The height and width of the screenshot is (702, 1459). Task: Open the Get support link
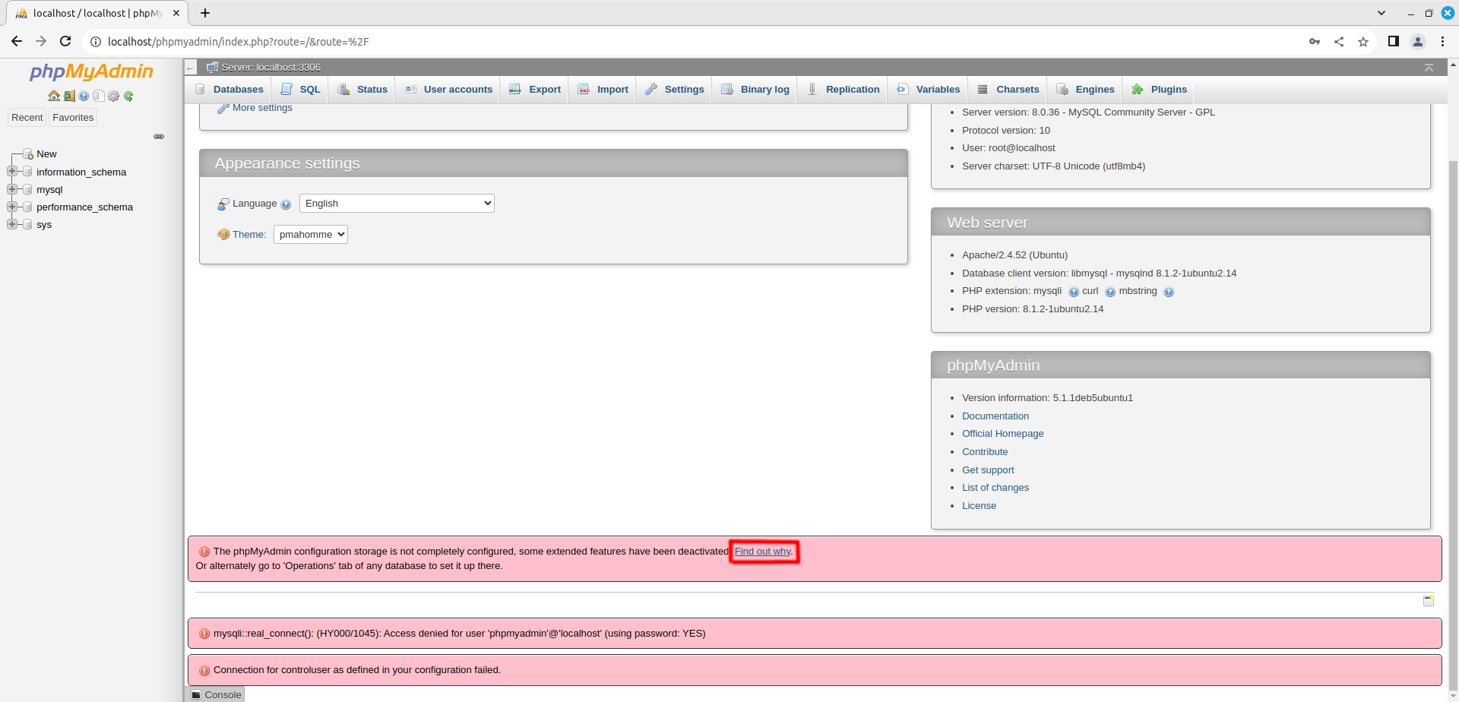coord(988,470)
